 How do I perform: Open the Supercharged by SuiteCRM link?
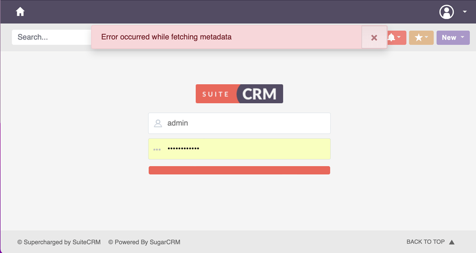[59, 242]
